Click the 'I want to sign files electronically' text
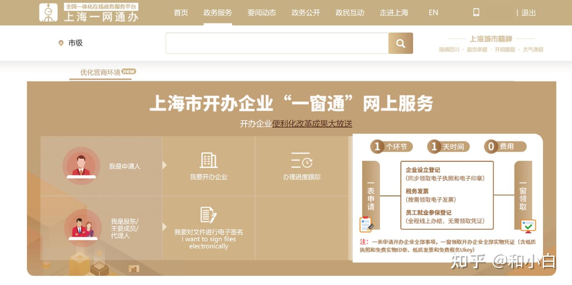 click(x=209, y=243)
